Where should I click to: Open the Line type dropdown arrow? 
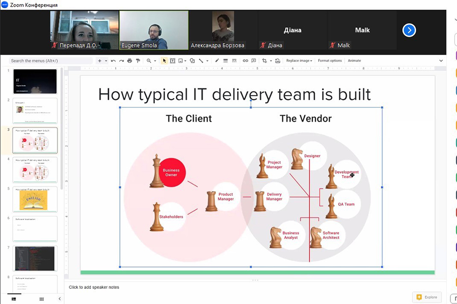(208, 61)
